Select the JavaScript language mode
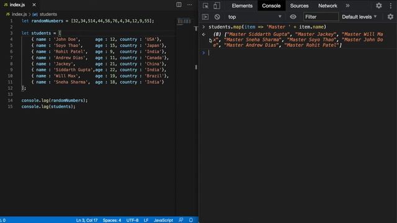Screen dimensions: 397x223 pos(163,221)
